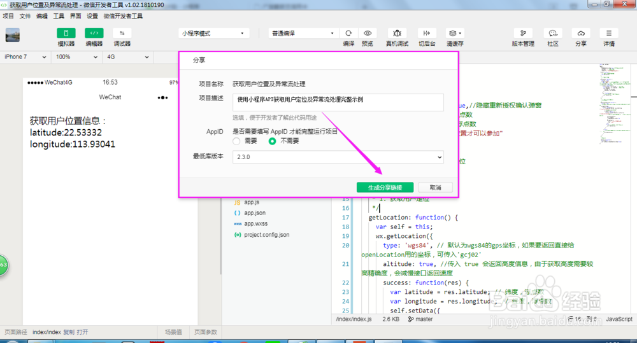Click line number 20 in the editor gutter

345,246
